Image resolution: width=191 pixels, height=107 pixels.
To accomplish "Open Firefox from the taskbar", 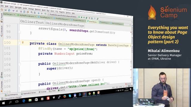I will (x=65, y=96).
